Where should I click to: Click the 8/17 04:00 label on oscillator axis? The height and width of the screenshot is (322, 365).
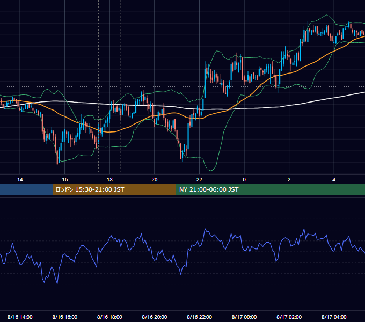point(334,317)
